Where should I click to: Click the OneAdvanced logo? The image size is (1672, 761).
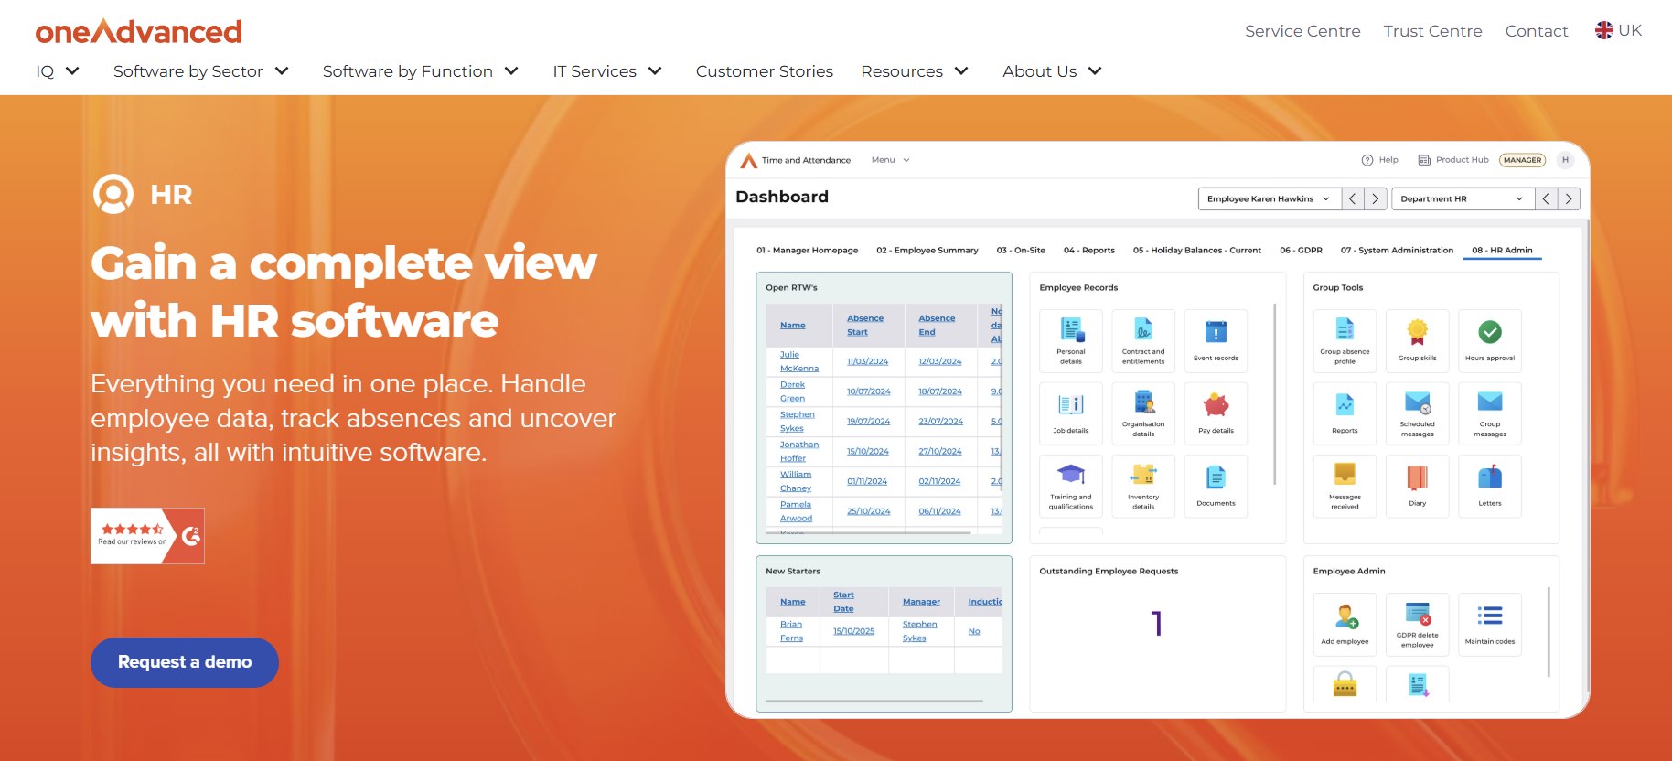pyautogui.click(x=139, y=31)
